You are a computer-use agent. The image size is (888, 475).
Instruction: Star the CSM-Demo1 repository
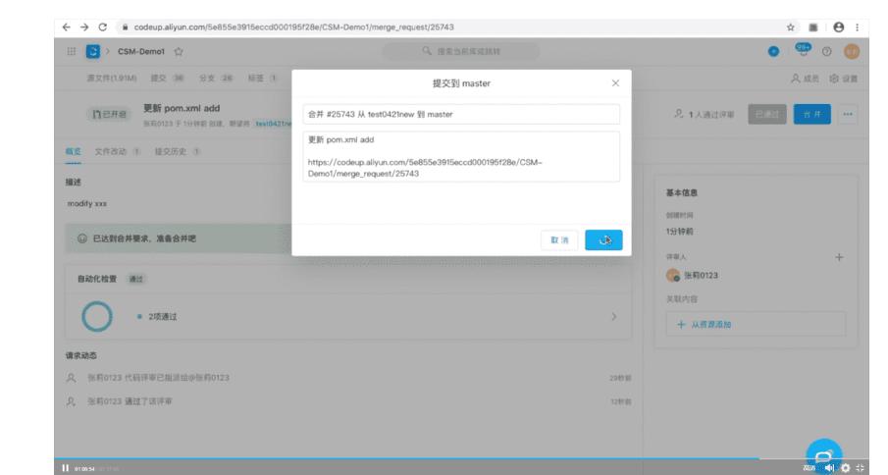179,51
